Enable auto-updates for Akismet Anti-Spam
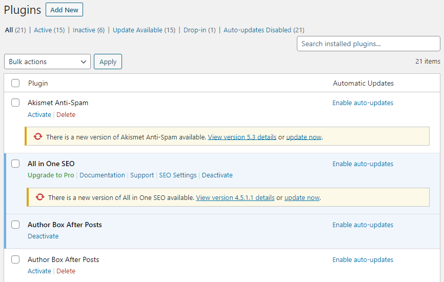 [x=362, y=103]
